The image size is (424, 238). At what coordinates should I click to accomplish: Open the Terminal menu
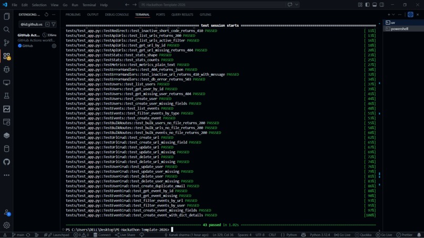89,5
